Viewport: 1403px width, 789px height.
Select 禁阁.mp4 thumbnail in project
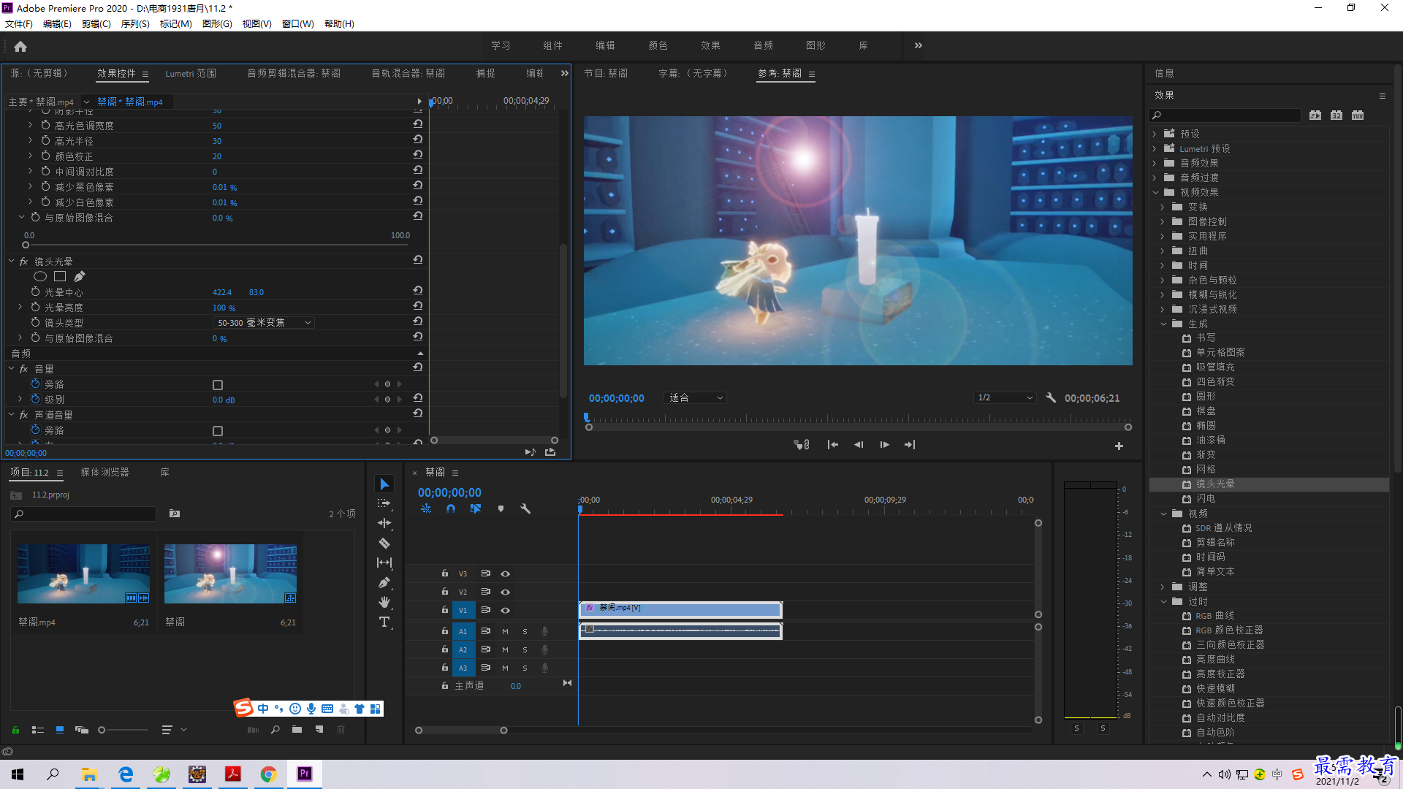click(x=84, y=574)
